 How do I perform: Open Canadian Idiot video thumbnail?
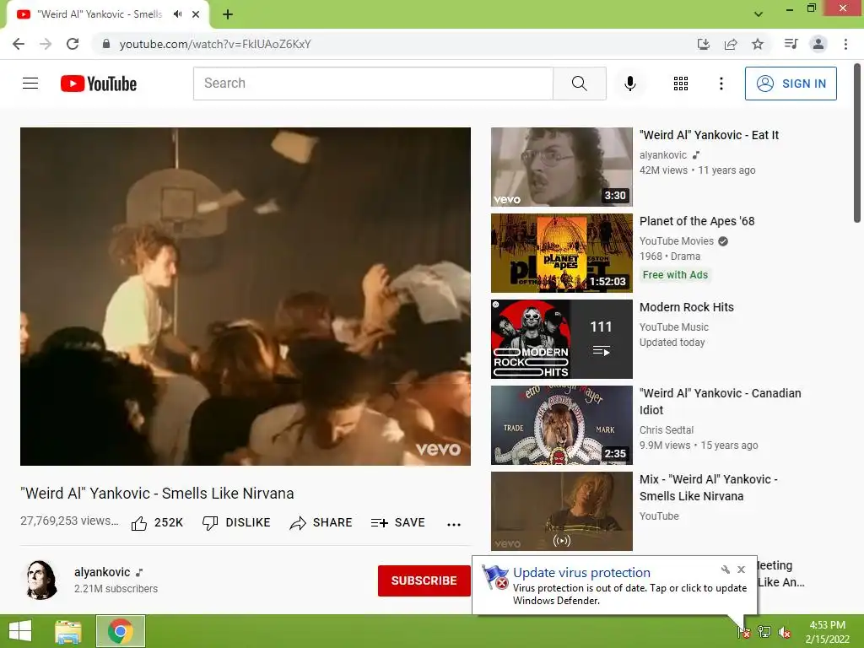[x=561, y=425]
